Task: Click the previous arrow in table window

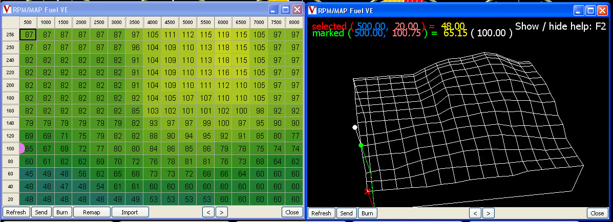Action: tap(208, 212)
